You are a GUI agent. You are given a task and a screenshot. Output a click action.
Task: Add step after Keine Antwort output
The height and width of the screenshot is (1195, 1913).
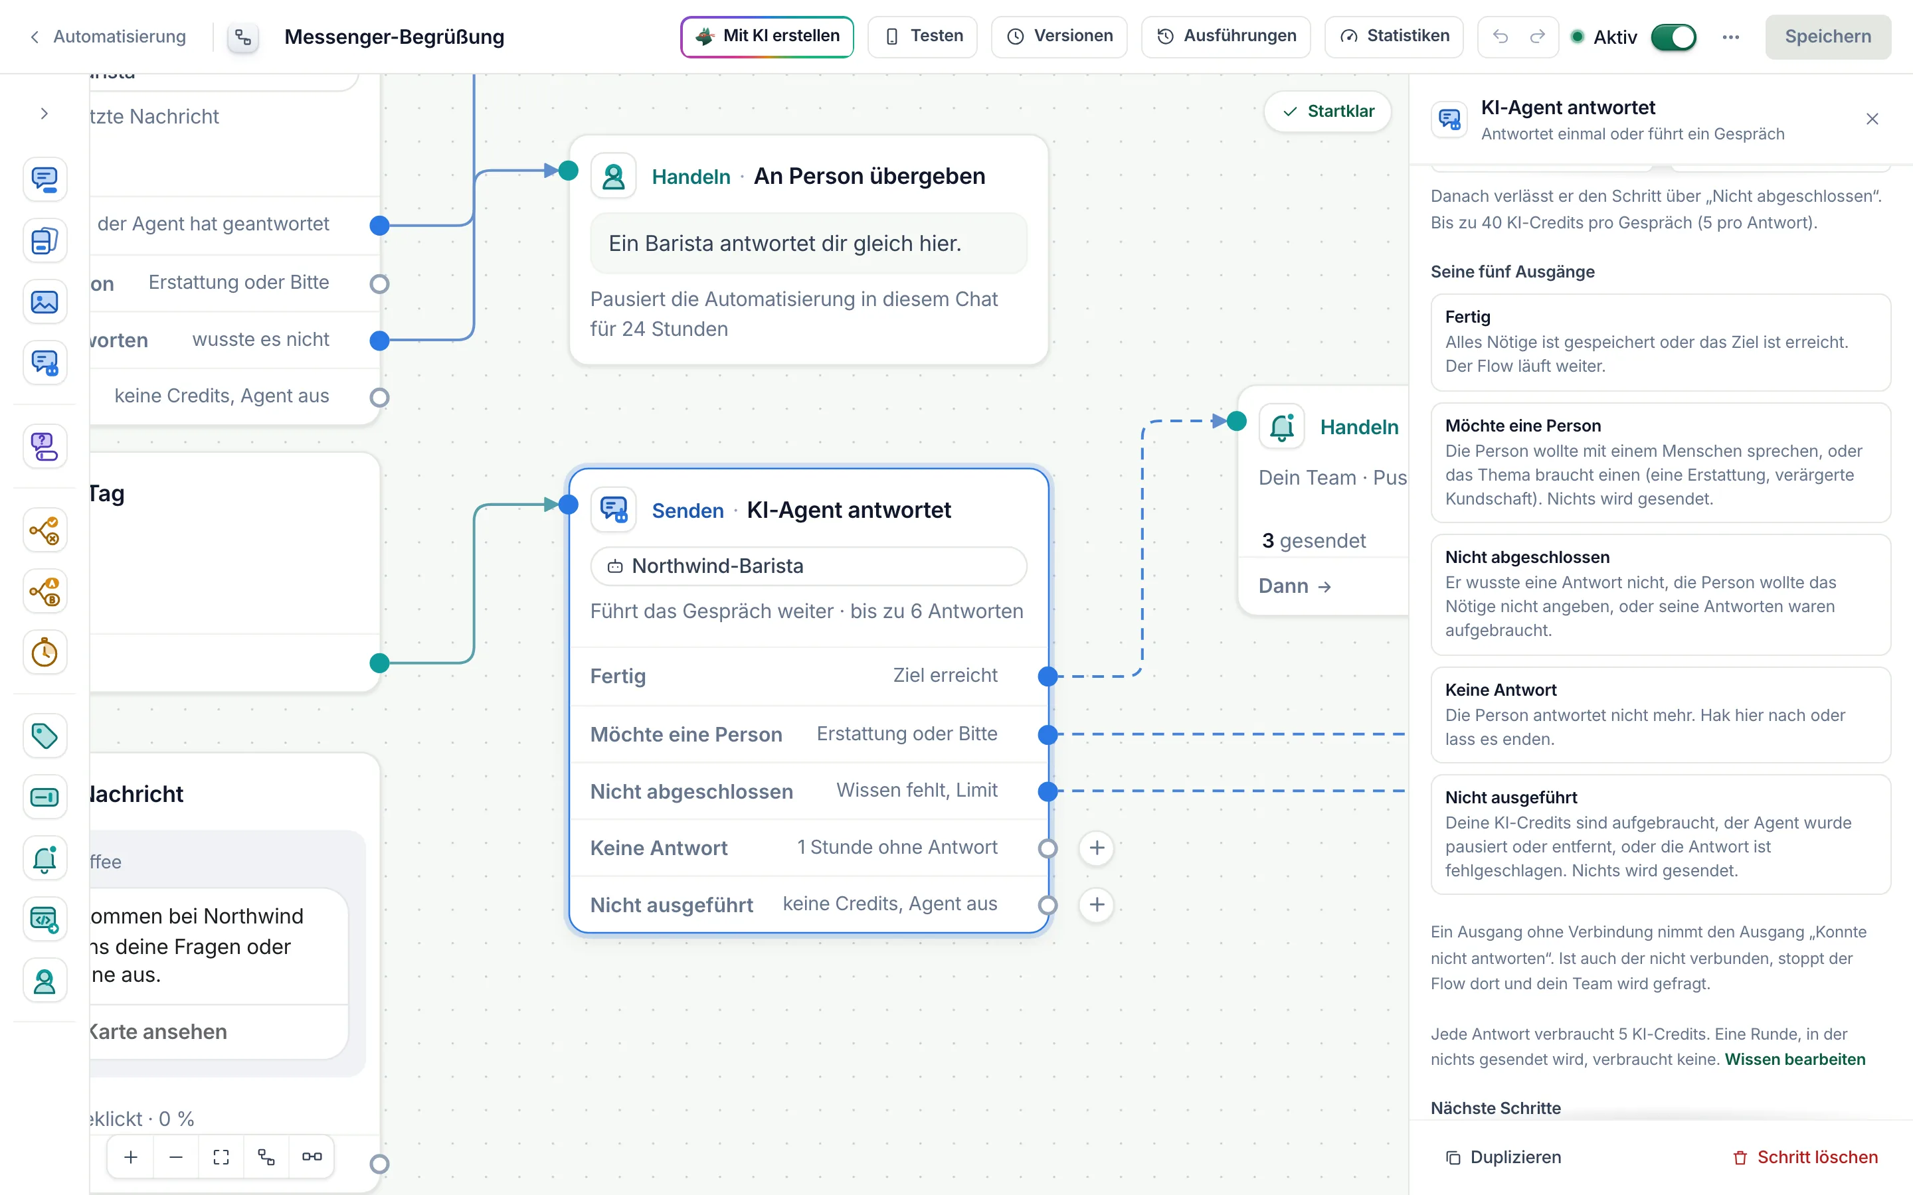coord(1097,848)
